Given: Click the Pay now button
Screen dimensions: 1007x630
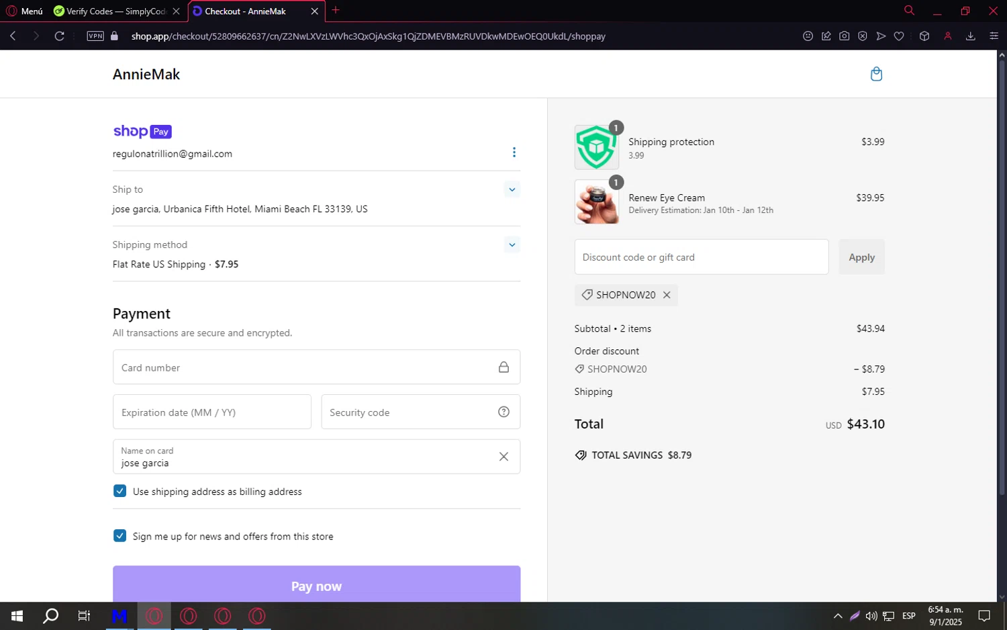Looking at the screenshot, I should [x=316, y=586].
